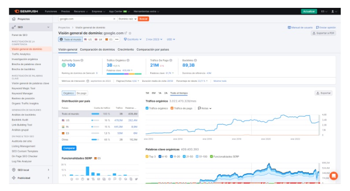
Task: Open Dominio raíz dropdown
Action: pos(127,19)
